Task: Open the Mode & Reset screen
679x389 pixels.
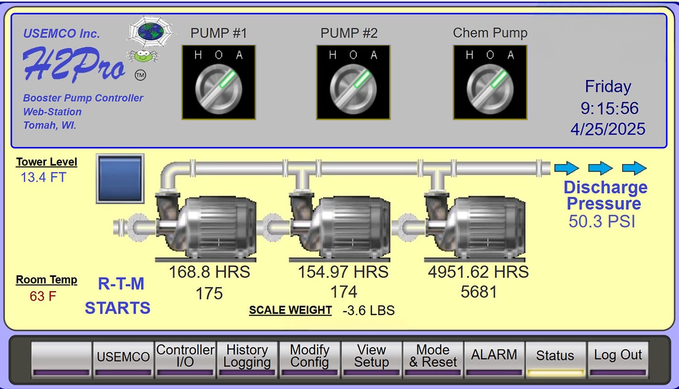Action: pyautogui.click(x=433, y=360)
